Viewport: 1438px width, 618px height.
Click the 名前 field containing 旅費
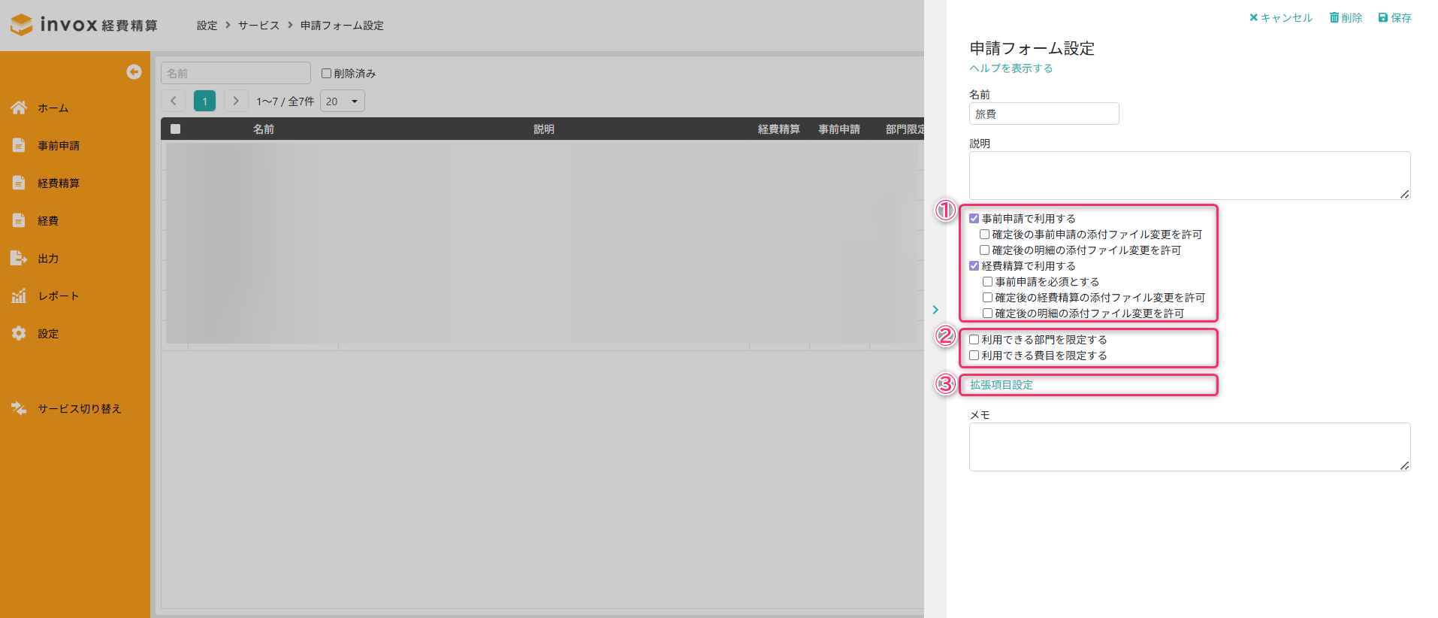click(1044, 114)
